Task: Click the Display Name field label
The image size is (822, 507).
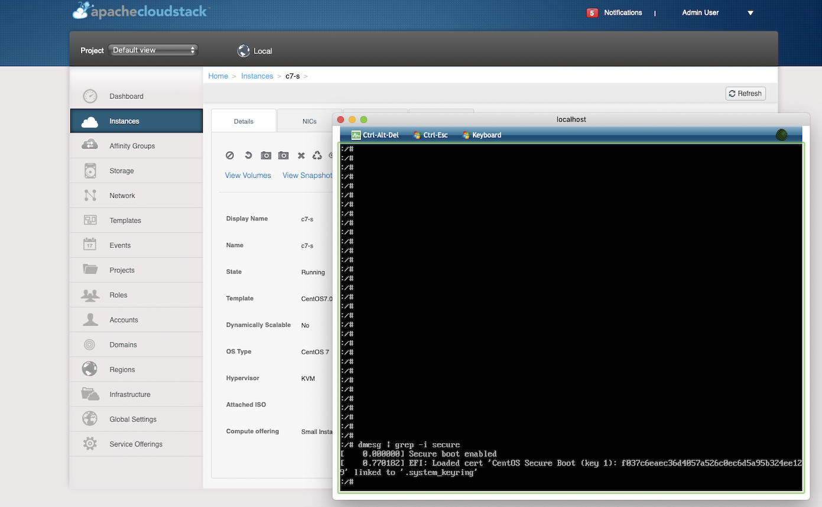Action: [247, 219]
